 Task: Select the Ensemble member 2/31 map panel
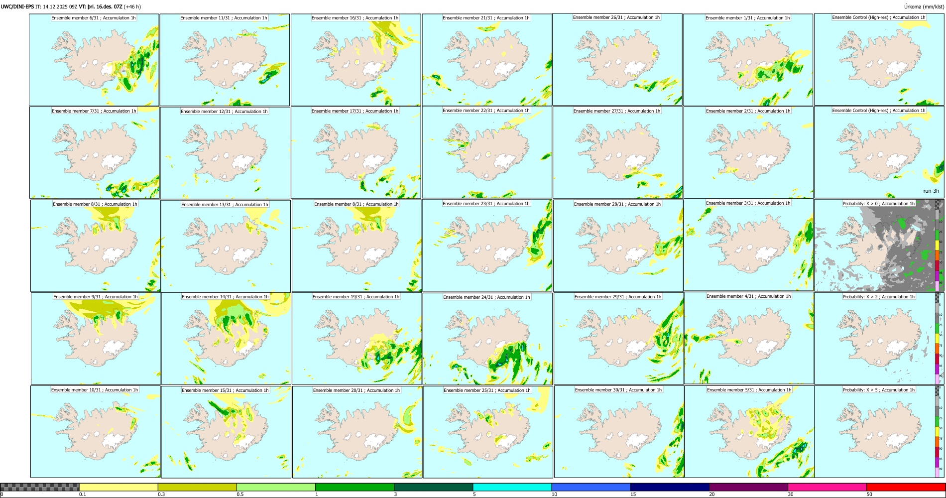coord(748,153)
